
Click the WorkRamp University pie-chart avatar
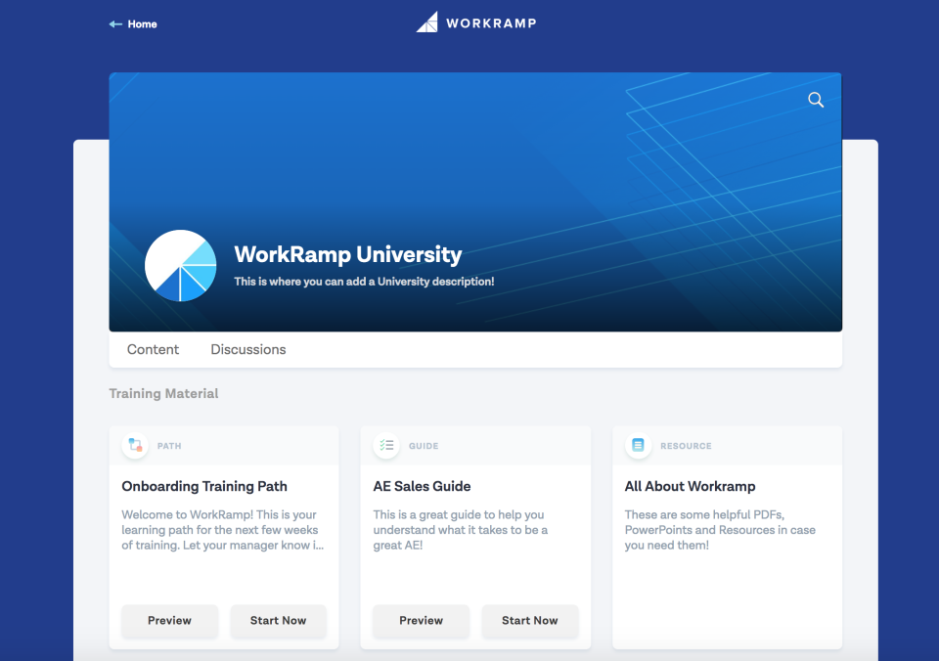coord(181,266)
